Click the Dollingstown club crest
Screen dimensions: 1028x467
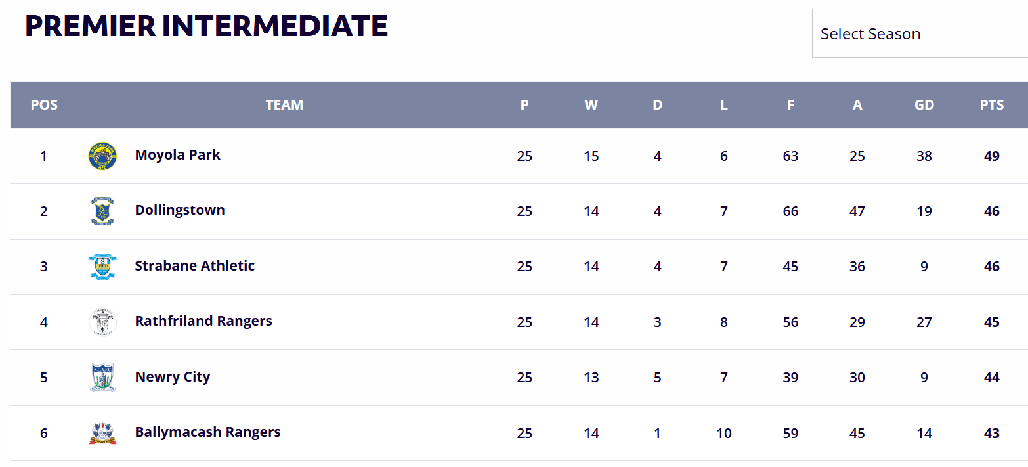[102, 211]
